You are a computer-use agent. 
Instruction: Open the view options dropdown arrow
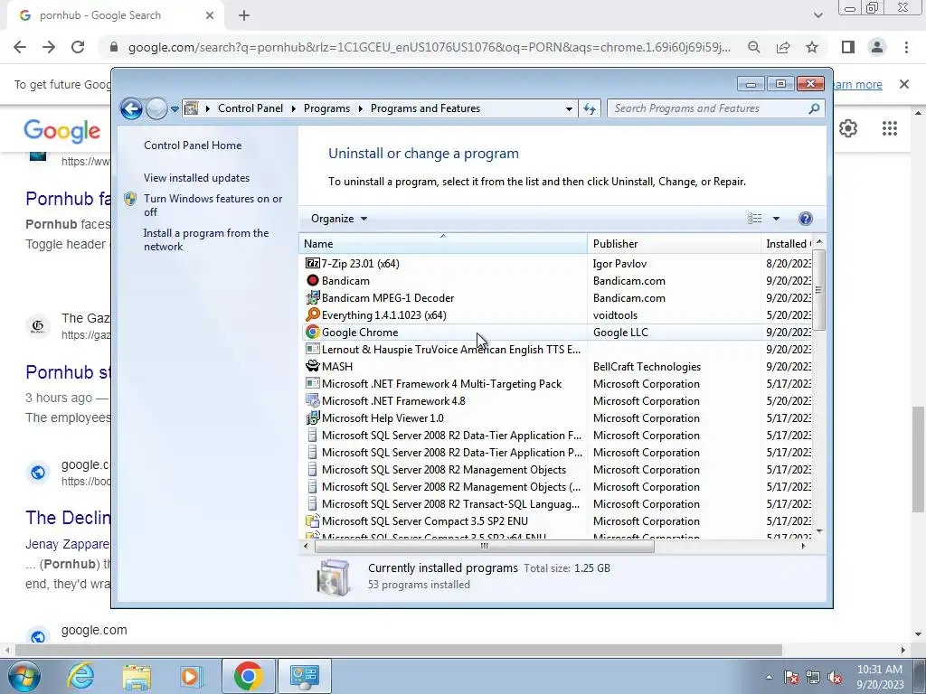(x=776, y=219)
